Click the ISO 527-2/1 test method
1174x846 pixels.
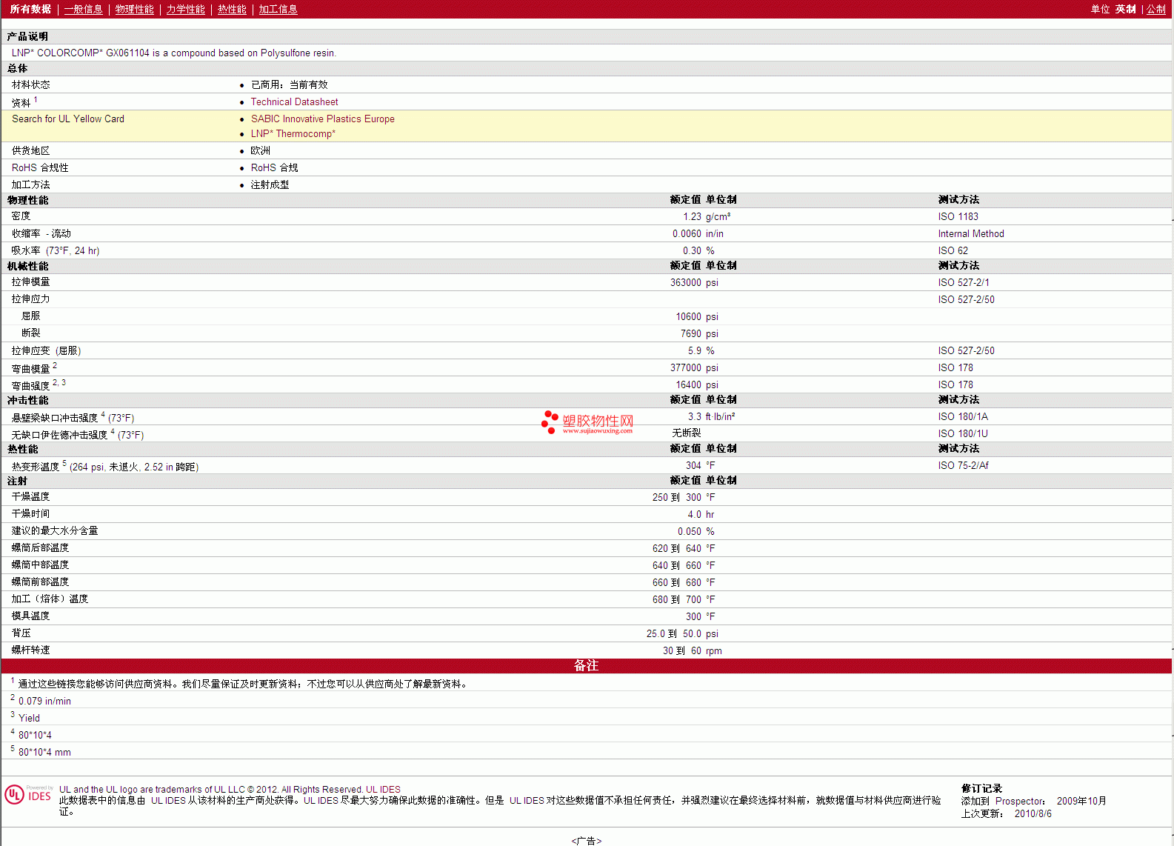coord(963,283)
